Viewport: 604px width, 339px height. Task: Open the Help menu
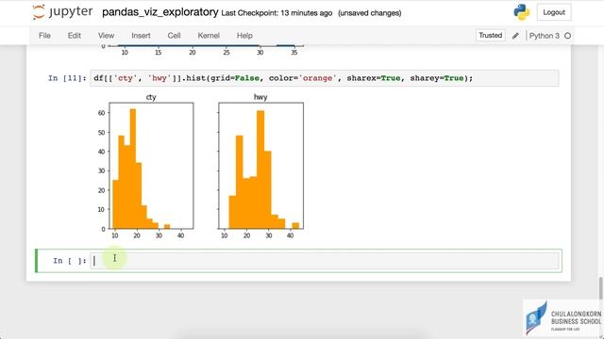point(244,36)
